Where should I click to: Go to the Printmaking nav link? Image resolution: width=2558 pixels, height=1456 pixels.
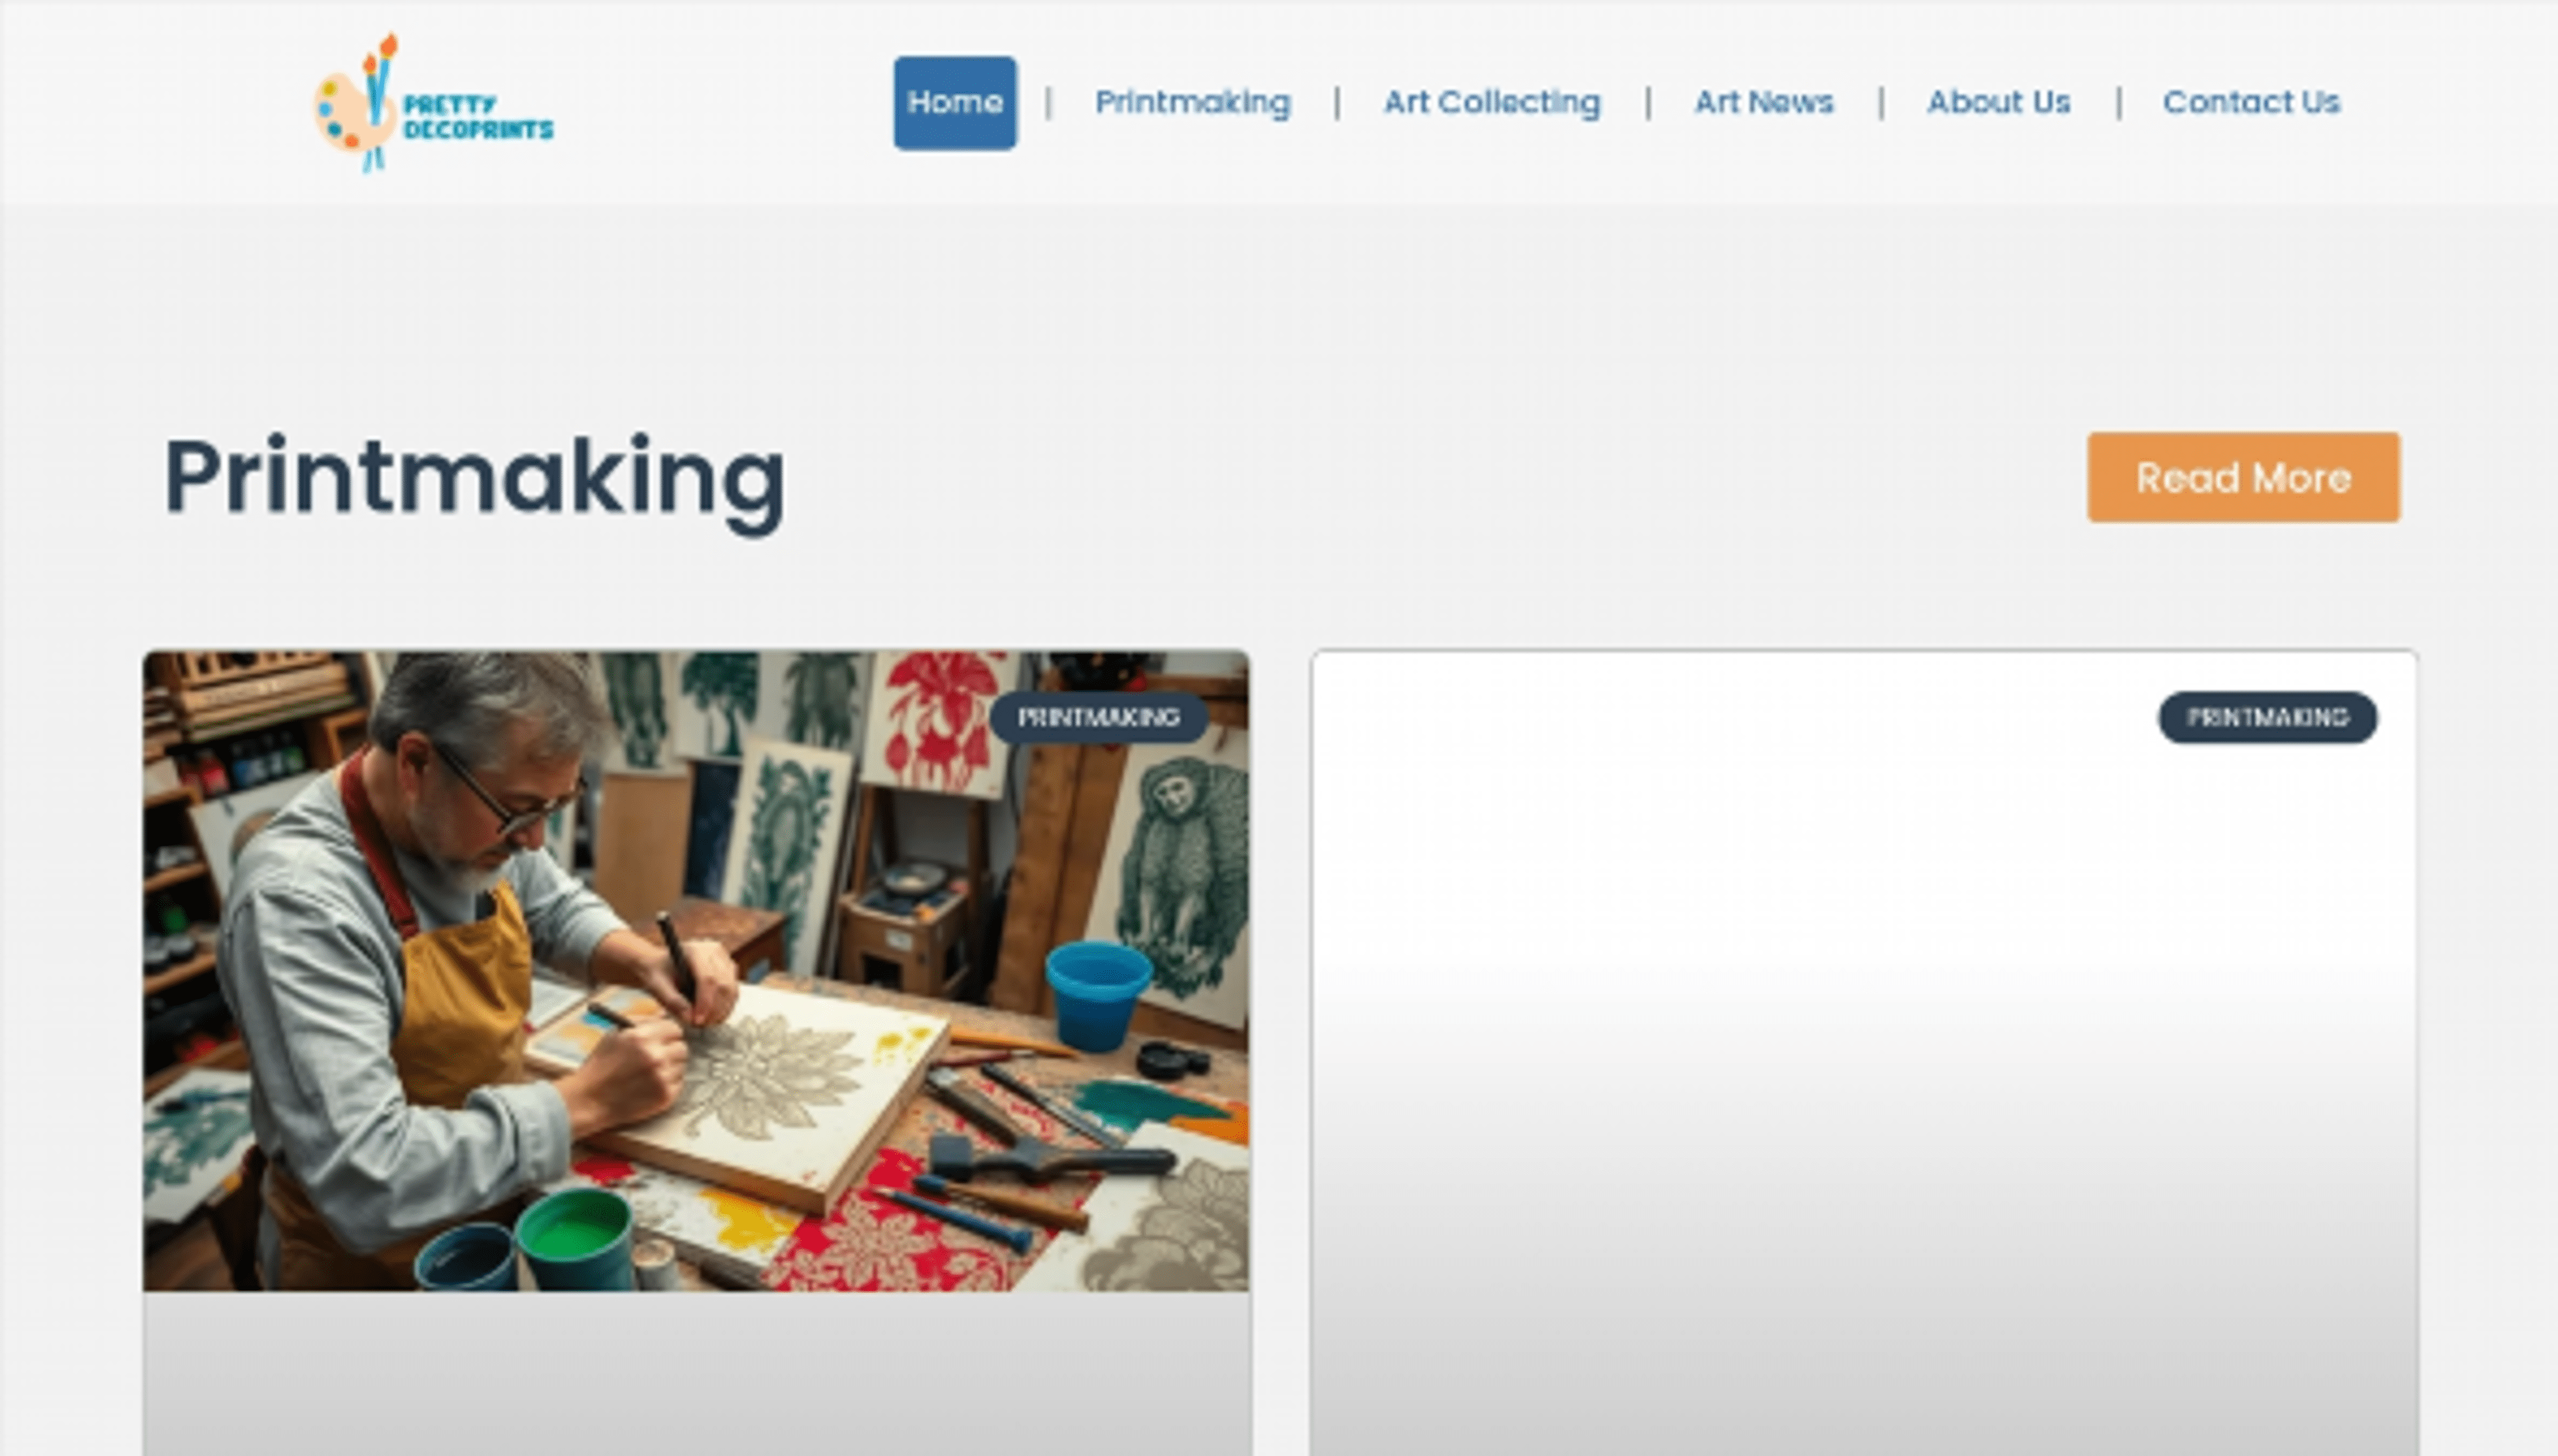coord(1192,103)
